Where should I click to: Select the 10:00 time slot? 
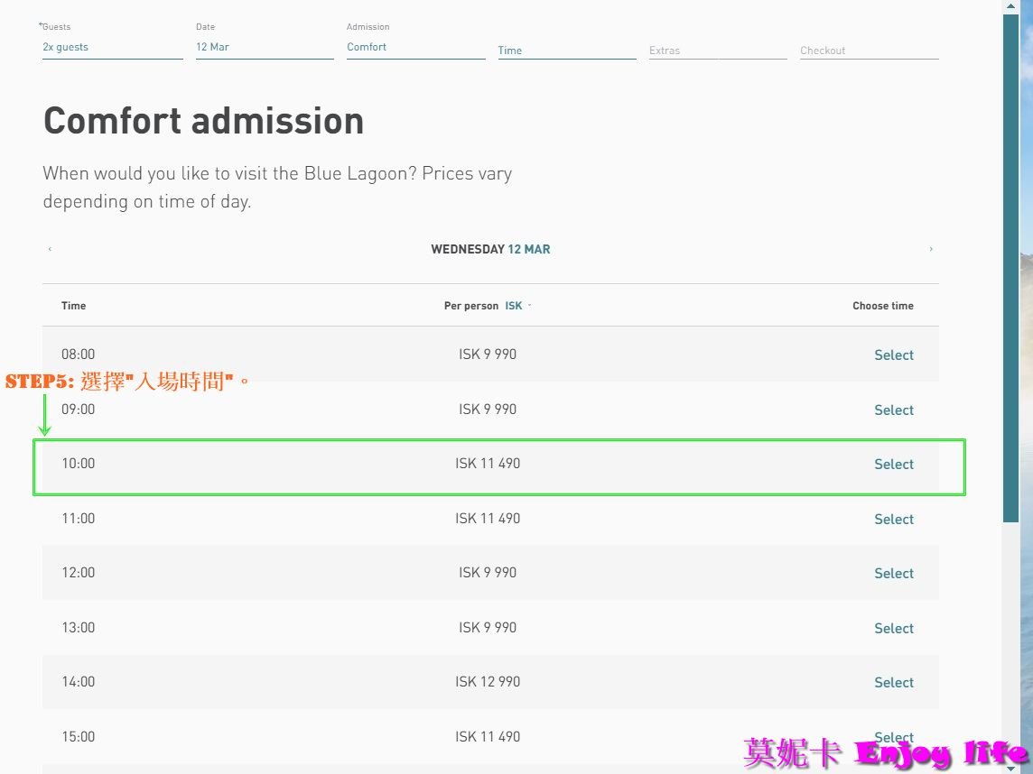click(893, 465)
